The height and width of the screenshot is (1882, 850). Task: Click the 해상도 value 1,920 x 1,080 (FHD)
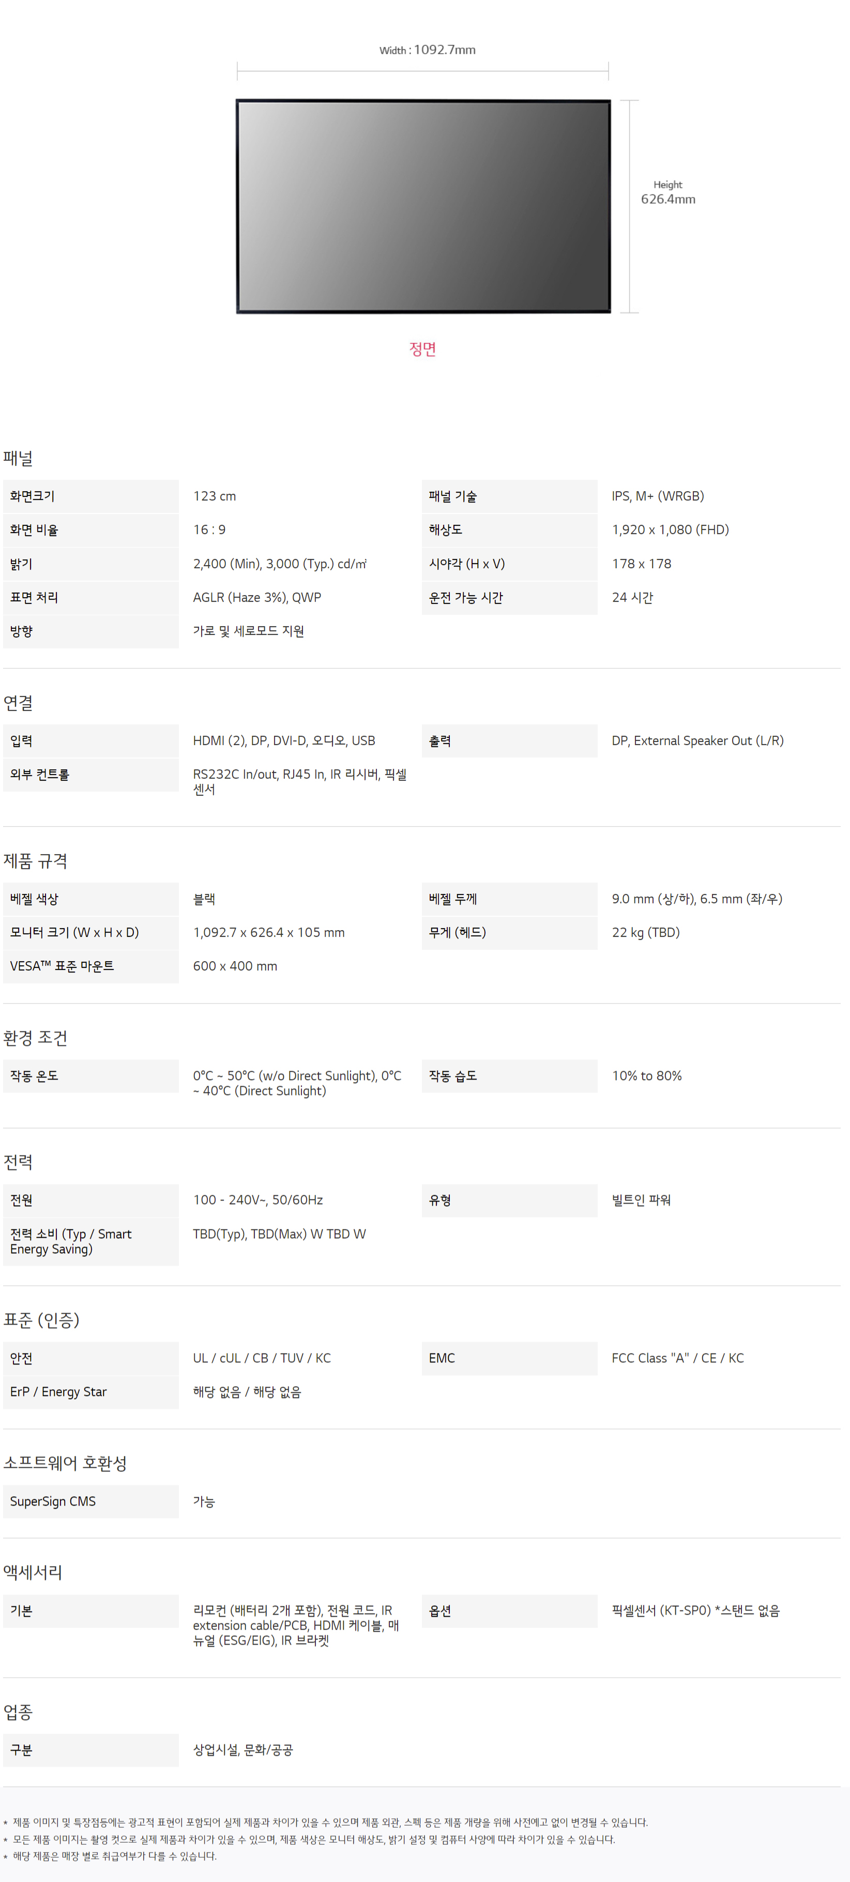[x=670, y=529]
